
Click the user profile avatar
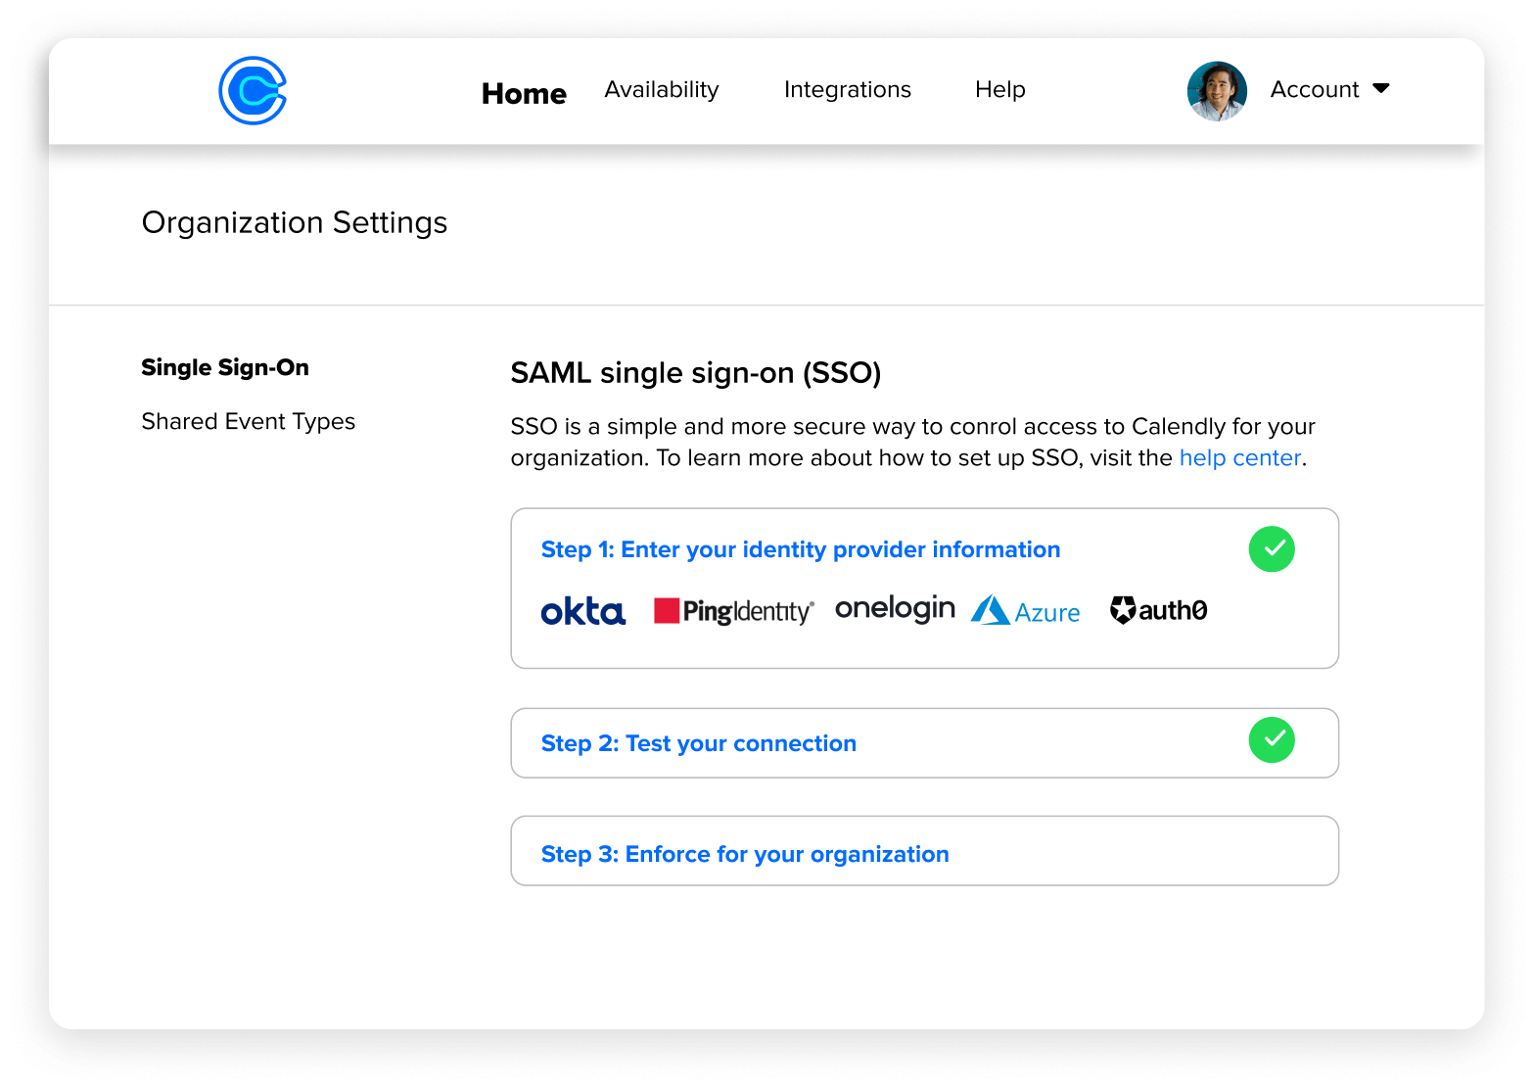1217,91
